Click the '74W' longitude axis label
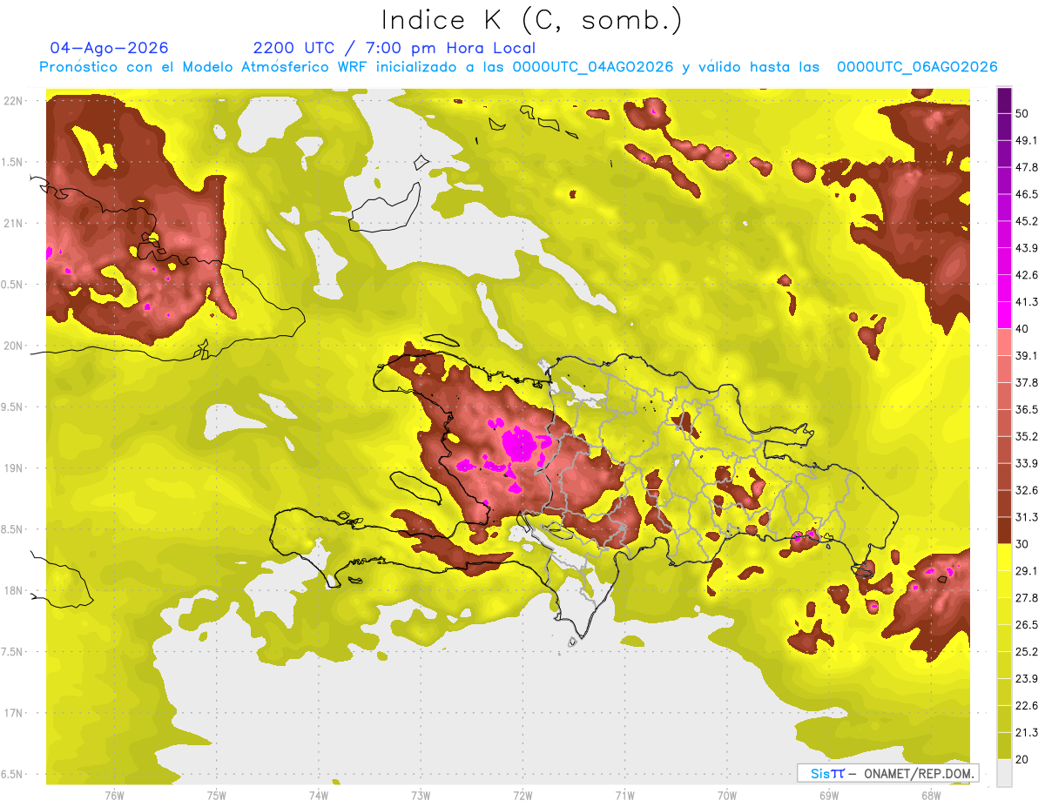This screenshot has height=807, width=1045. pyautogui.click(x=318, y=795)
